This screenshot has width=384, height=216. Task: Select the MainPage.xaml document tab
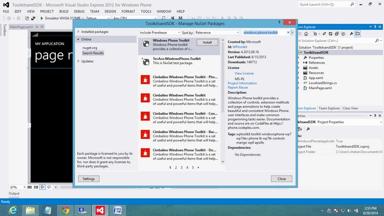pos(21,27)
